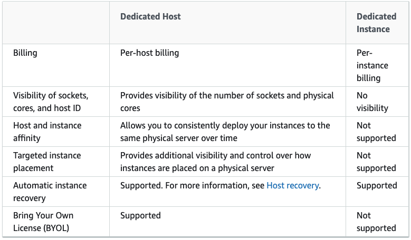Image resolution: width=411 pixels, height=240 pixels.
Task: Click the No visibility cell
Action: [x=372, y=102]
